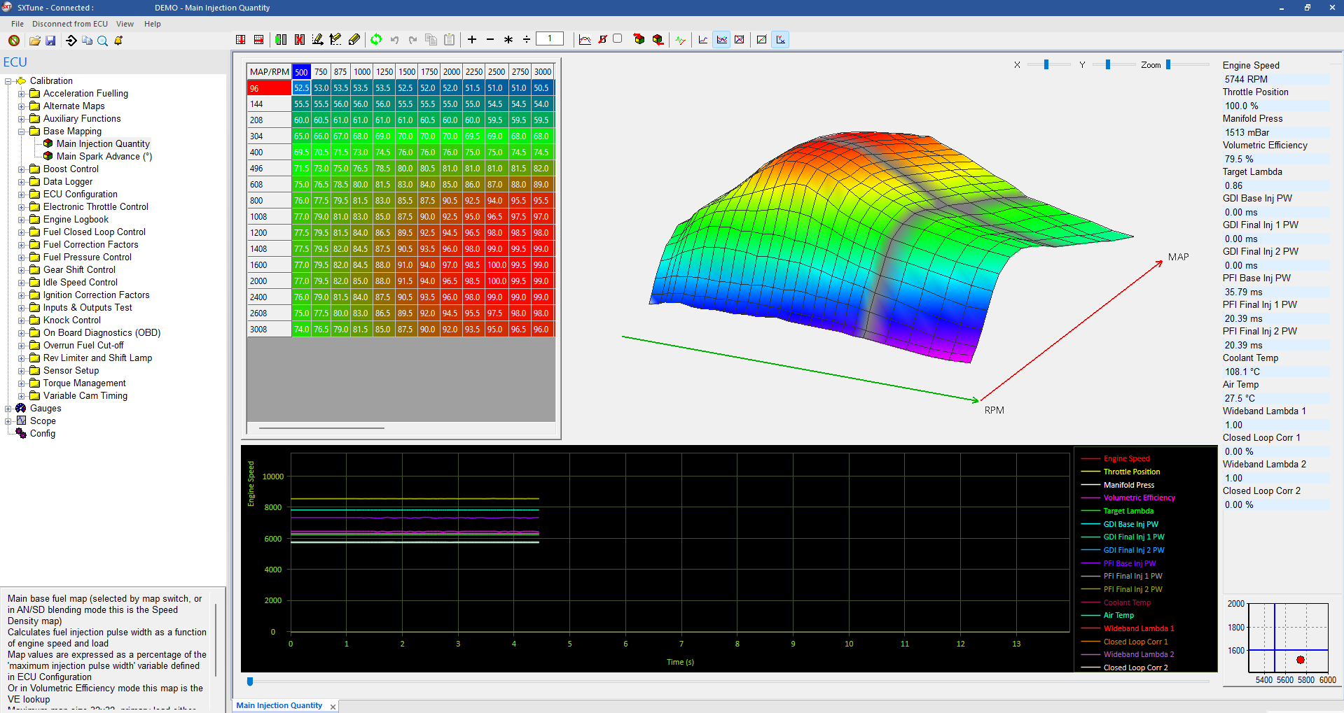
Task: Click Engine Speed in chart legend
Action: click(1126, 459)
